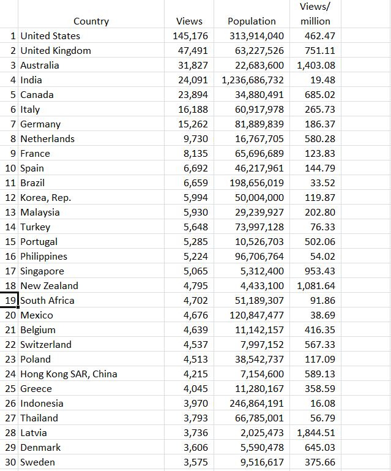Screen dimensions: 391x471
Task: Click Denmark views value 3,606
Action: point(195,448)
